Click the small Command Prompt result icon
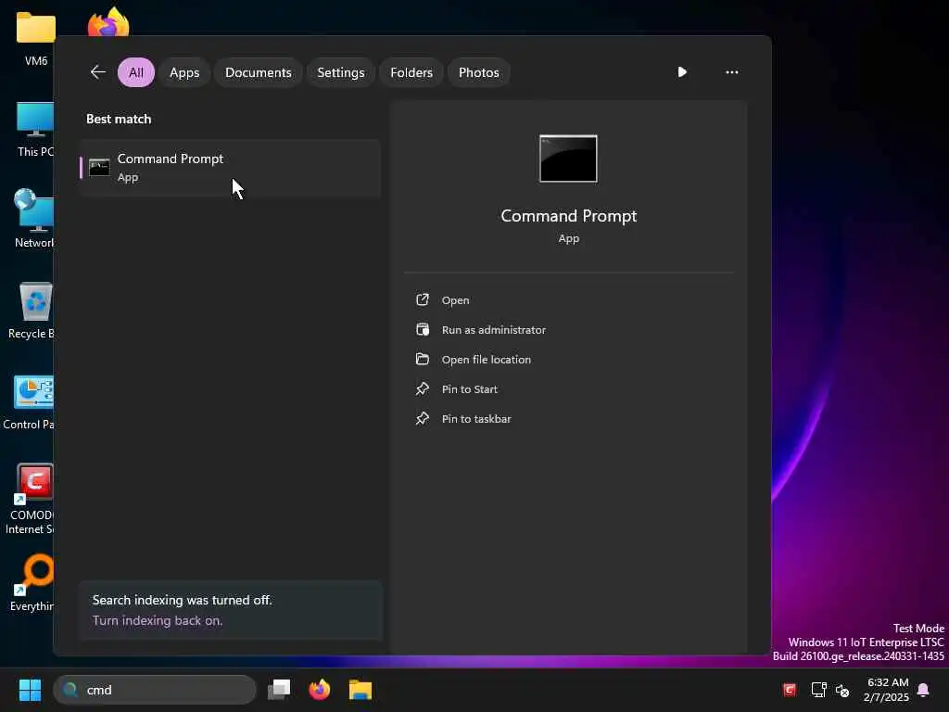This screenshot has width=949, height=712. tap(99, 167)
